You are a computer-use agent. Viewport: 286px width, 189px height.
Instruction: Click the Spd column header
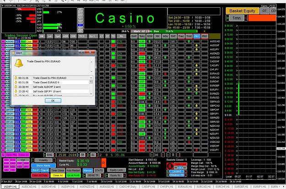[58, 36]
